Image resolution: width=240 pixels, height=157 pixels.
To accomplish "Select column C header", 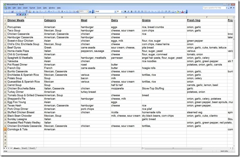I will 95,17.
